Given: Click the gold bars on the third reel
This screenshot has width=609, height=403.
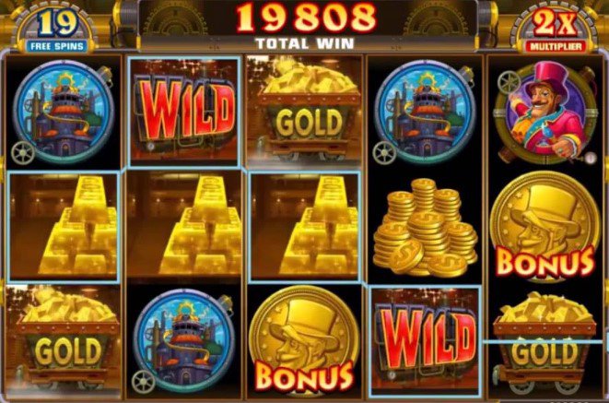Looking at the screenshot, I should click(x=304, y=227).
